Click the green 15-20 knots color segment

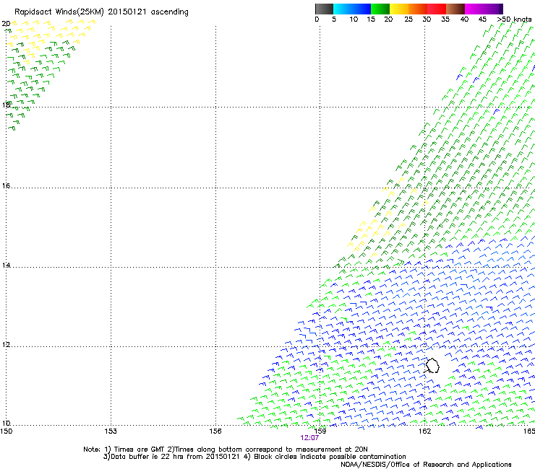(x=380, y=9)
